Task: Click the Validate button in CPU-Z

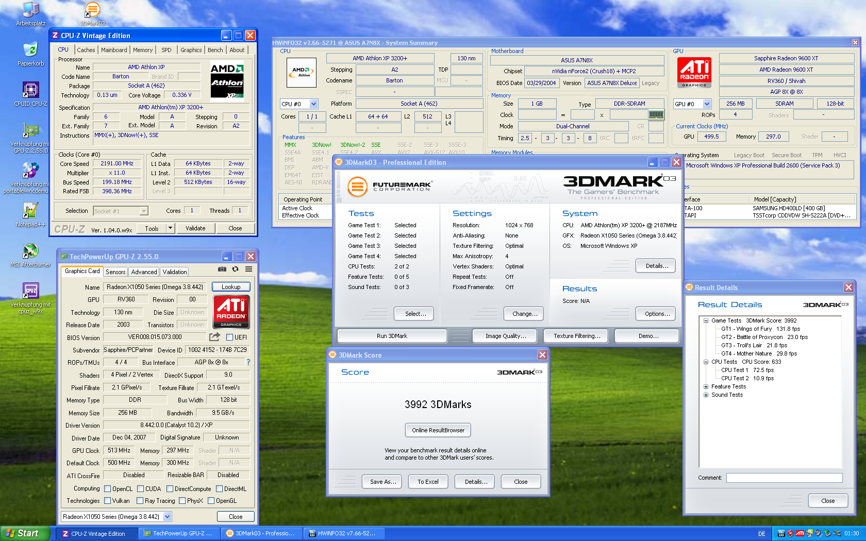Action: click(195, 228)
